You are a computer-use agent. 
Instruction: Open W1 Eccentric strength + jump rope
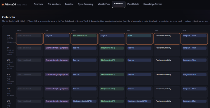click(x=57, y=48)
